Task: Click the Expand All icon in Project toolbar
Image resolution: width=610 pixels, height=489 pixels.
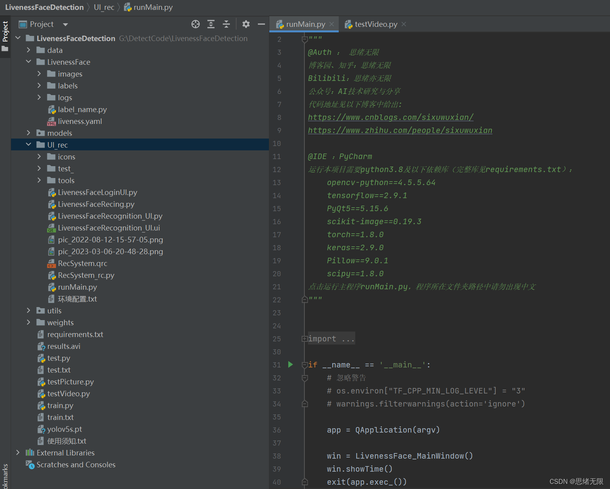Action: click(211, 24)
